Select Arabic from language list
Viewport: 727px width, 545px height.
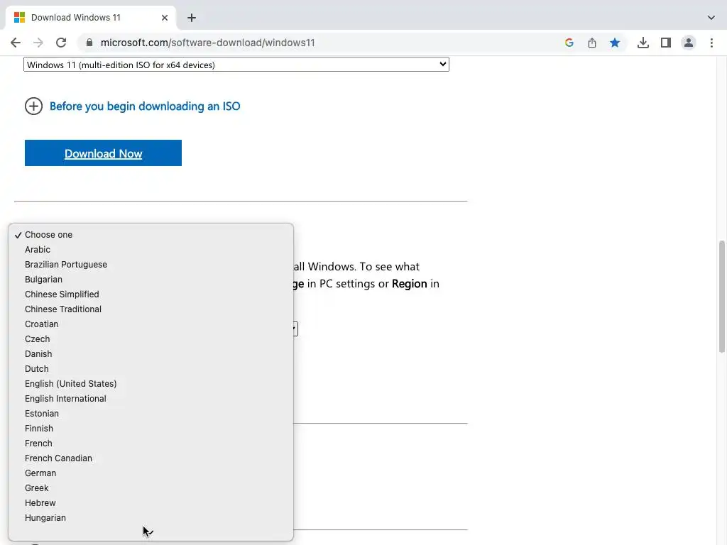point(151,249)
